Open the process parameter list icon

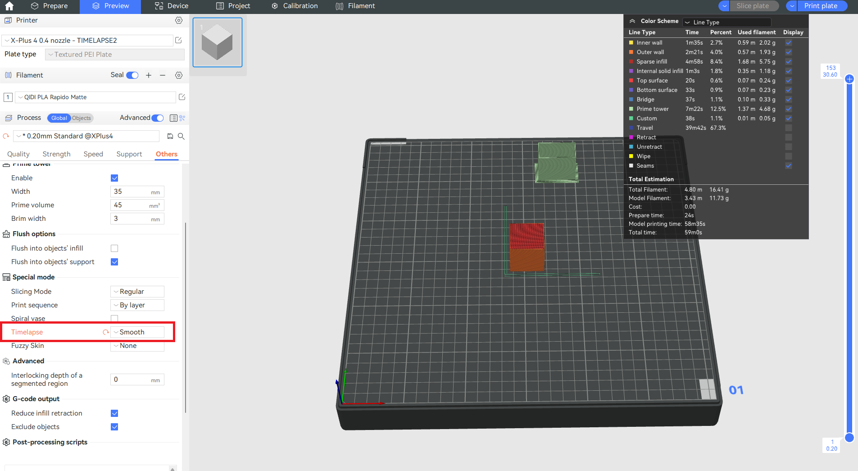(173, 118)
